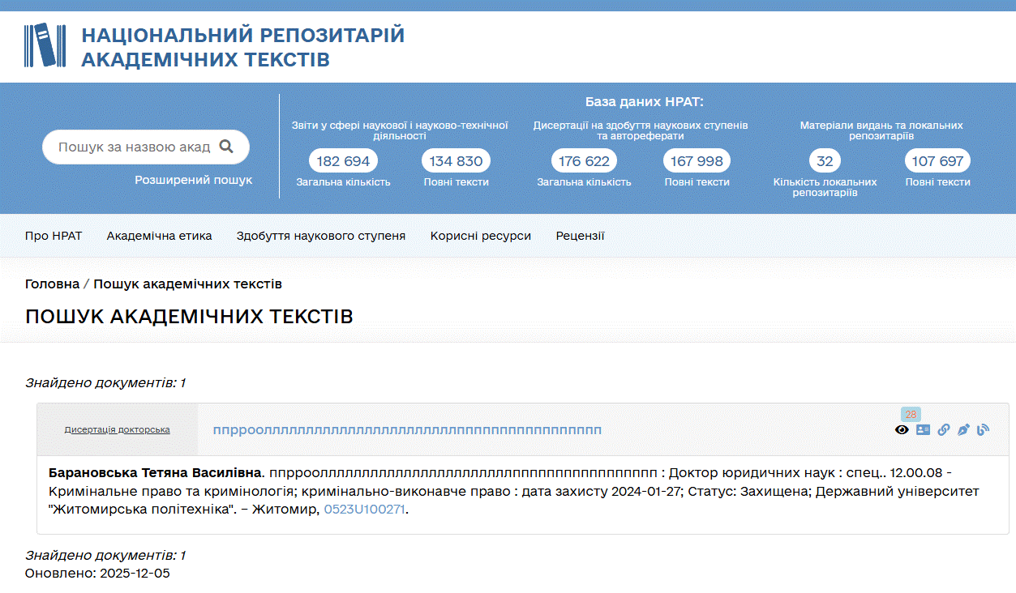The width and height of the screenshot is (1016, 593).
Task: Click the blog feed icon in result row
Action: (x=983, y=430)
